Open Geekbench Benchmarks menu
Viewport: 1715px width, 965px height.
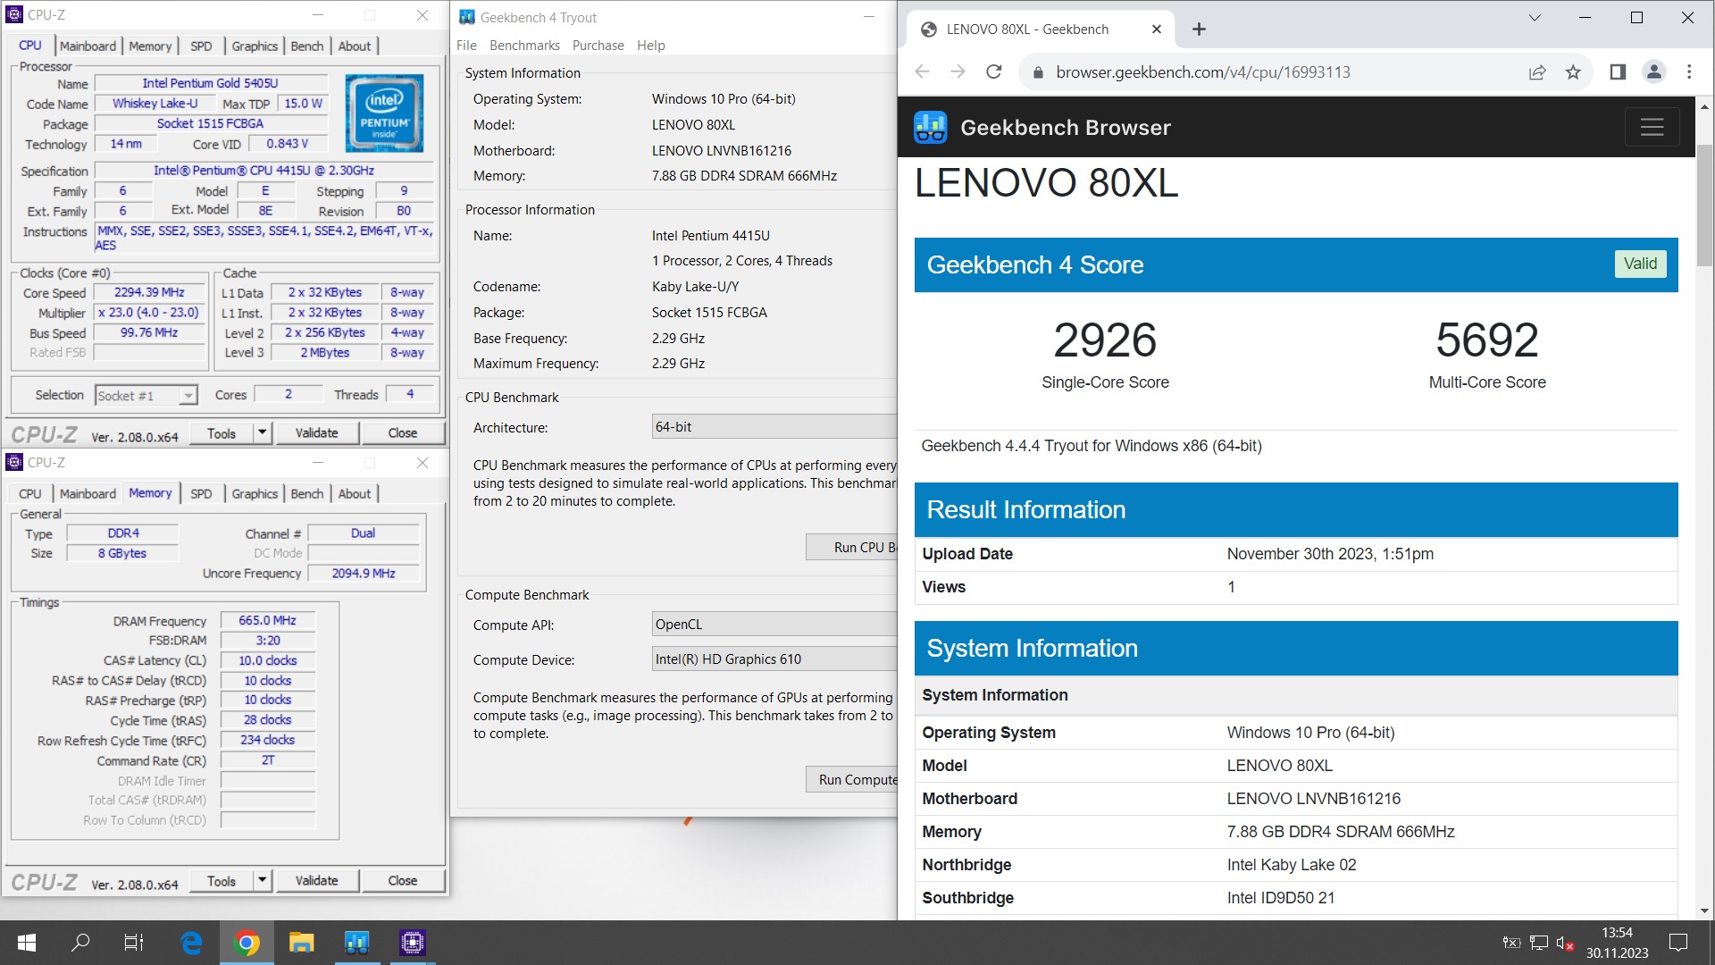tap(524, 46)
